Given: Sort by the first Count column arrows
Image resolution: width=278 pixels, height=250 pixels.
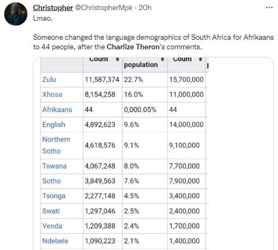Looking at the screenshot, I should pos(118,59).
